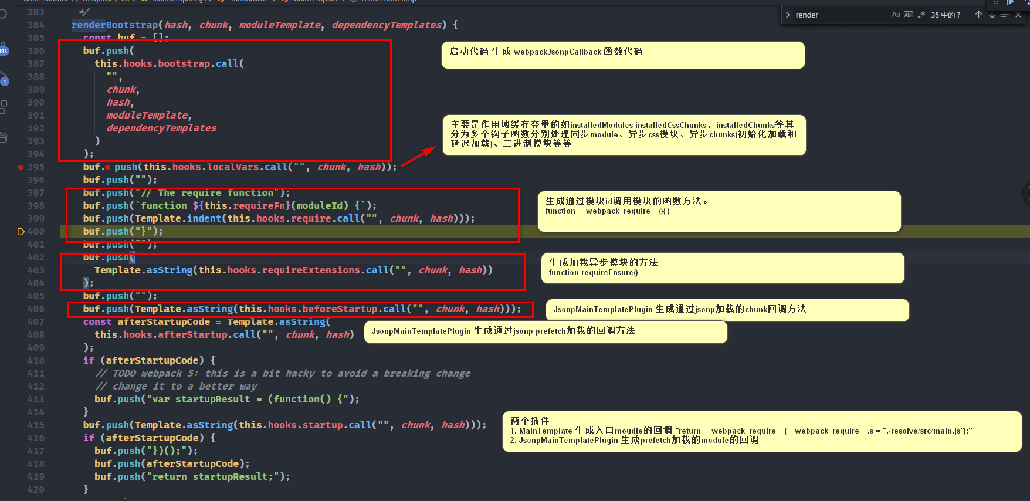Select the webpackJsonpCallback annotation note

622,55
